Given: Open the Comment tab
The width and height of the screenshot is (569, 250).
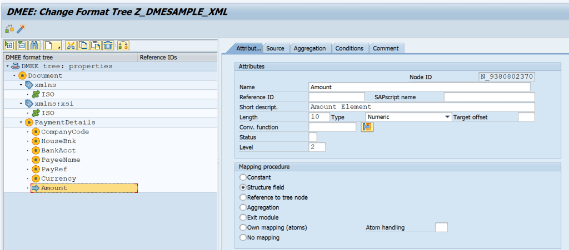Looking at the screenshot, I should click(386, 48).
